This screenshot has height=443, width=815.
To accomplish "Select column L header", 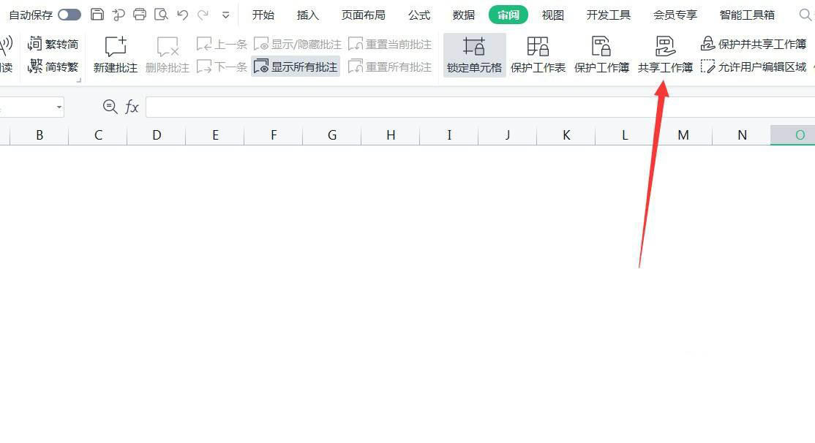I will click(624, 135).
